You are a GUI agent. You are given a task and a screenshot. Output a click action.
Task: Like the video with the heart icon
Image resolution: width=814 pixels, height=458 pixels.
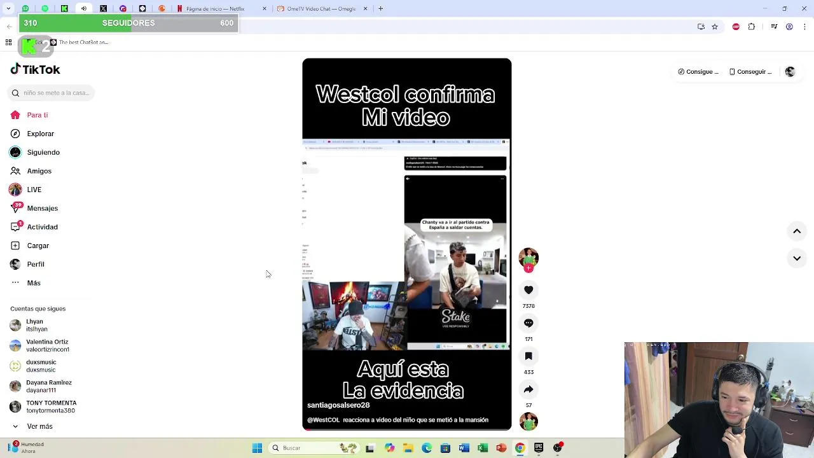(528, 290)
